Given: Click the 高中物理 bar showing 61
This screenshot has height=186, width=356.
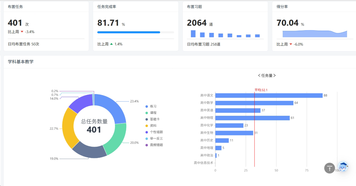Looking at the screenshot, I should point(253,118).
